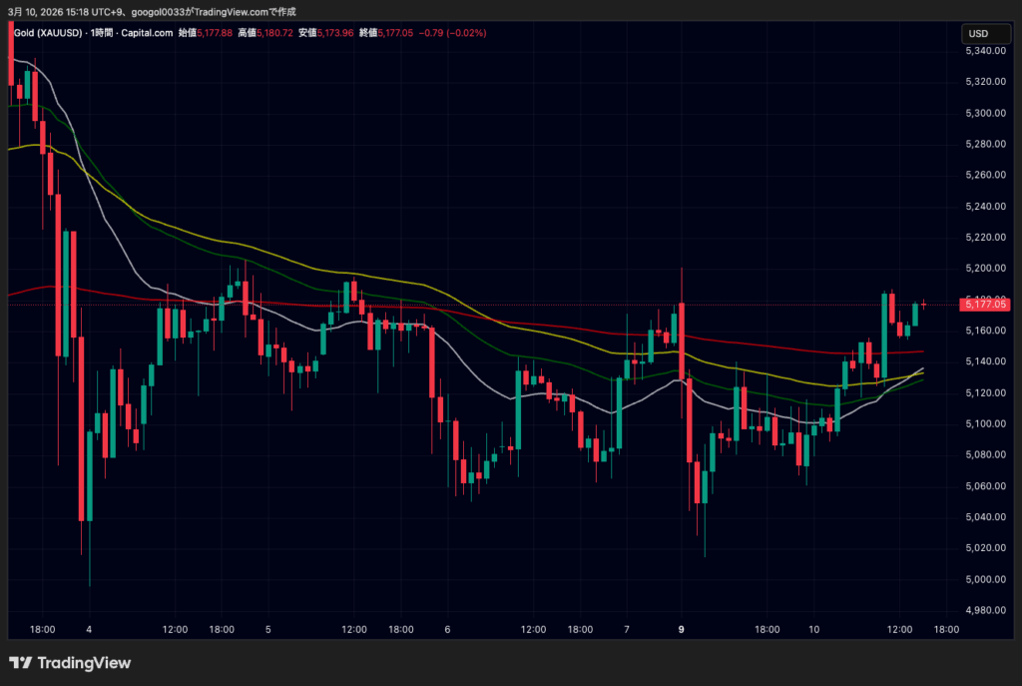Click the Gold (XAUUSD) symbol title
Viewport: 1022px width, 686px height.
[x=49, y=33]
